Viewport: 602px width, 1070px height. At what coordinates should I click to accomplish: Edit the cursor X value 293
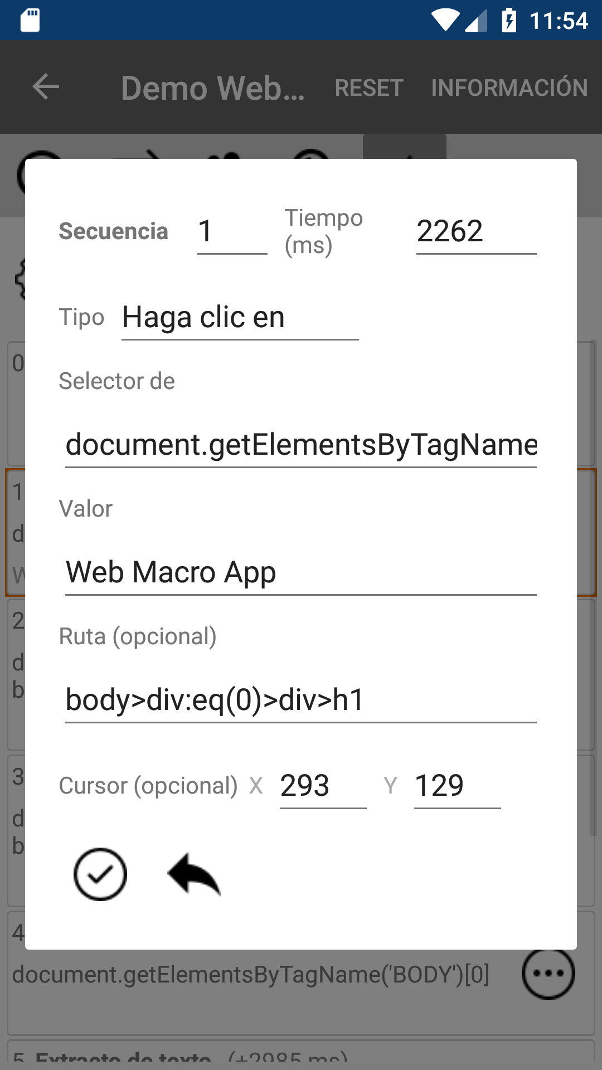[x=323, y=786]
